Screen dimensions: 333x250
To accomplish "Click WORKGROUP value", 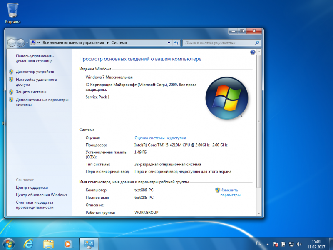I will tap(147, 212).
